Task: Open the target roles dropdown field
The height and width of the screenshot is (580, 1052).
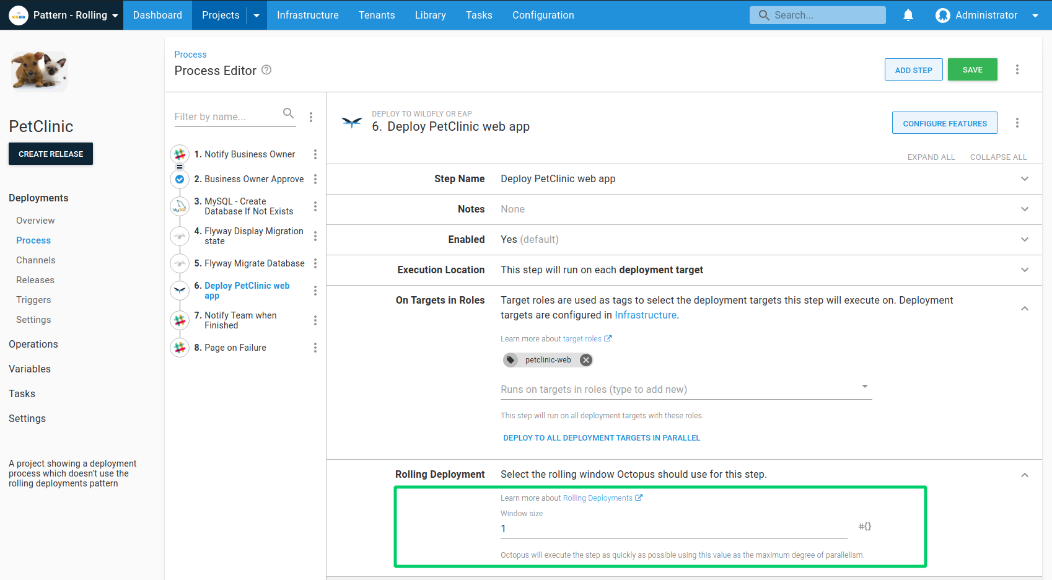Action: (685, 389)
